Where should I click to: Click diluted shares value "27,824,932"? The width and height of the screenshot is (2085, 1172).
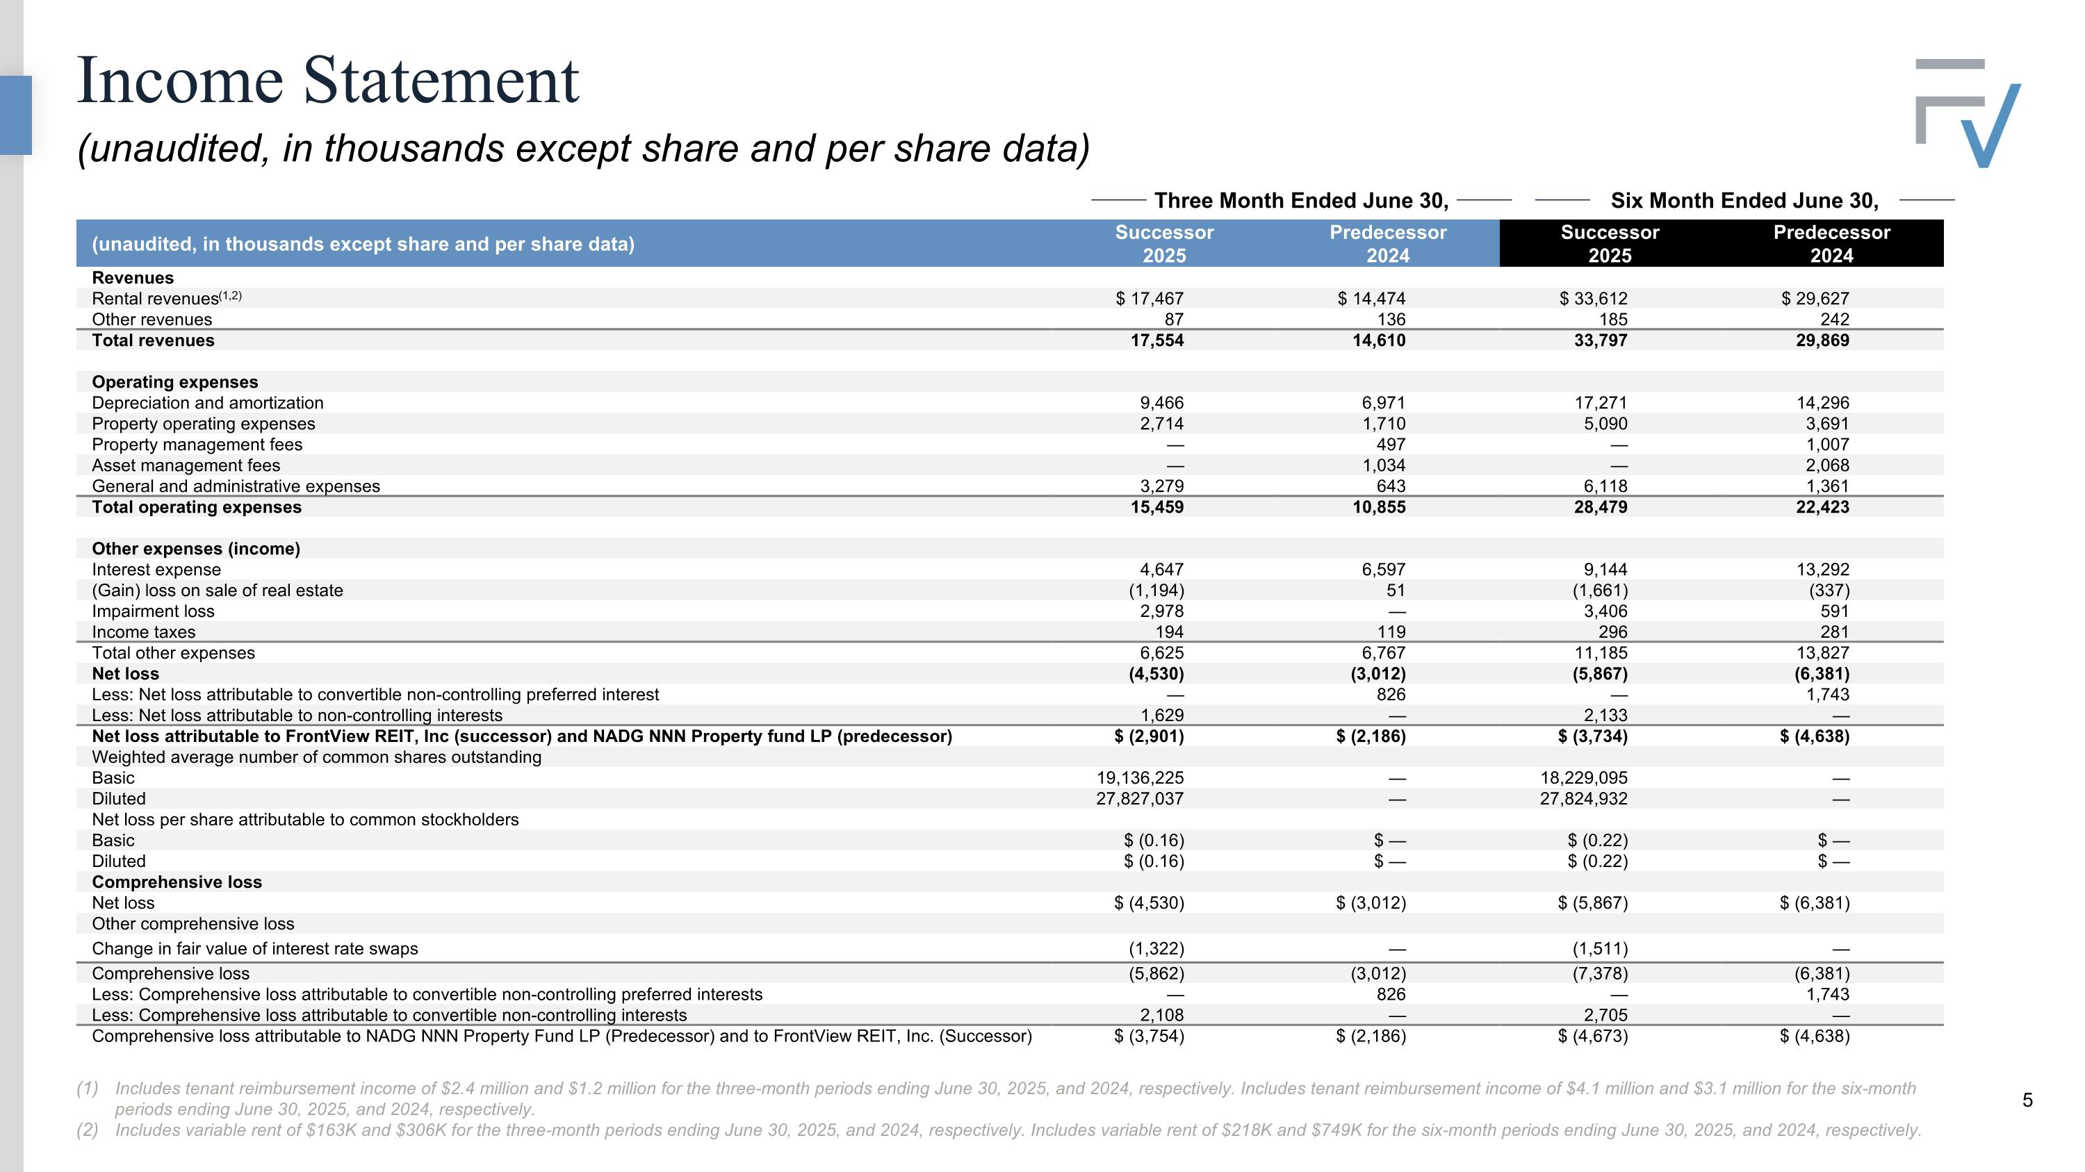click(x=1583, y=799)
